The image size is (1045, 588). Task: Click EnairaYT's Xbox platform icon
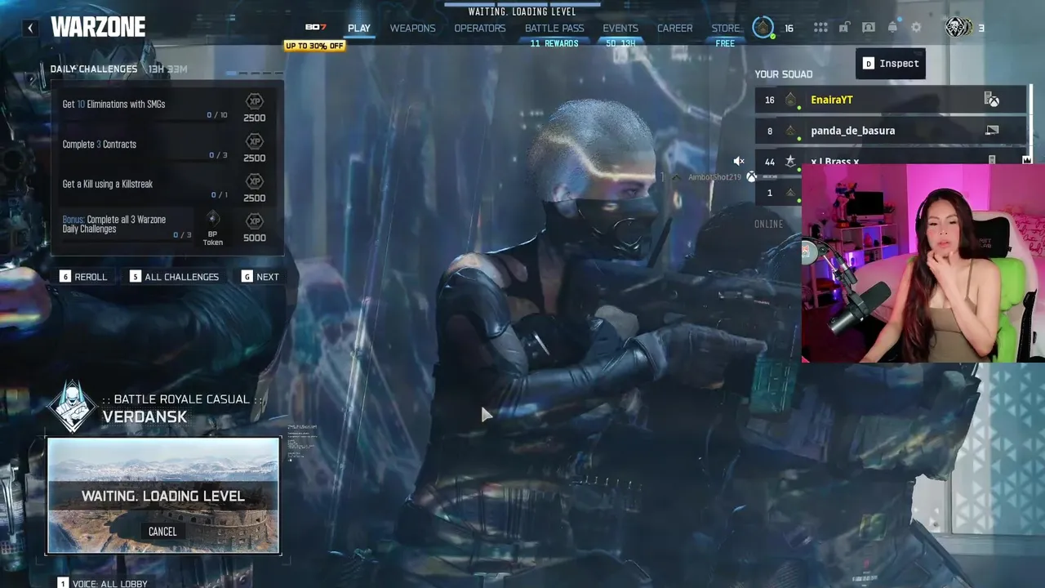pos(992,100)
